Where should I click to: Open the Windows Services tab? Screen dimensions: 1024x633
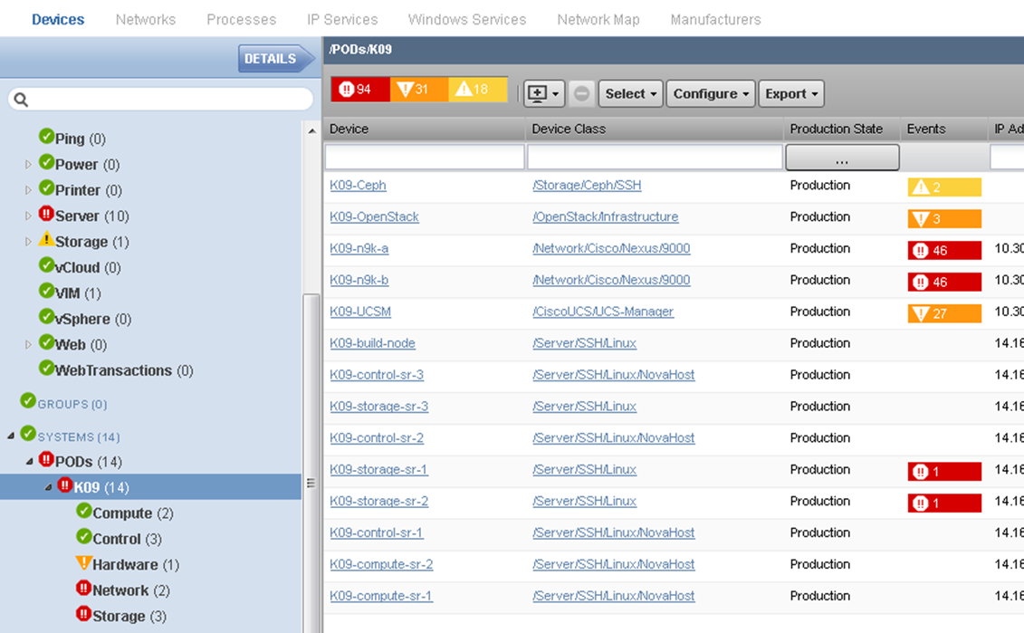tap(466, 19)
